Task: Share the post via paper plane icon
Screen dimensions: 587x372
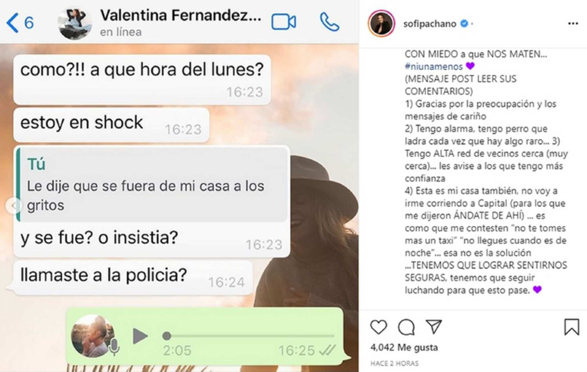Action: tap(434, 326)
